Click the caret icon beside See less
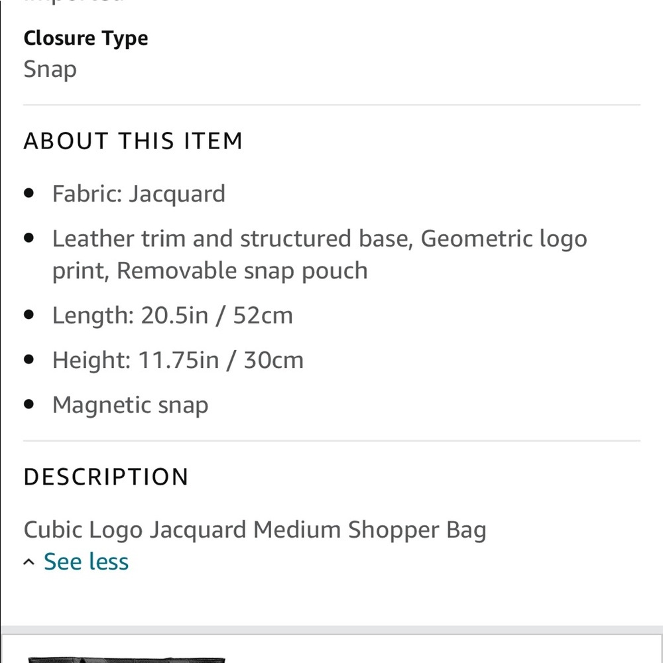 (x=28, y=562)
